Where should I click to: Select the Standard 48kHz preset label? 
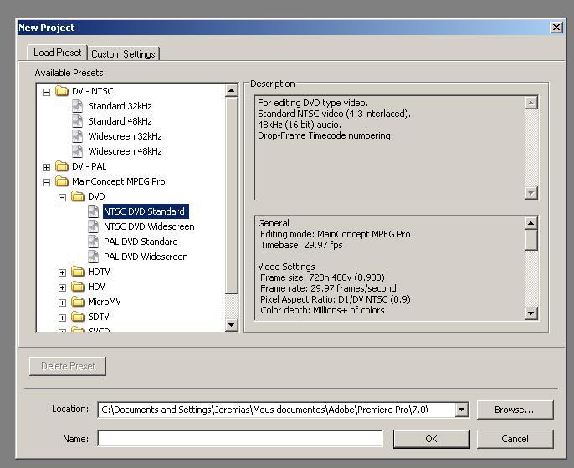120,121
